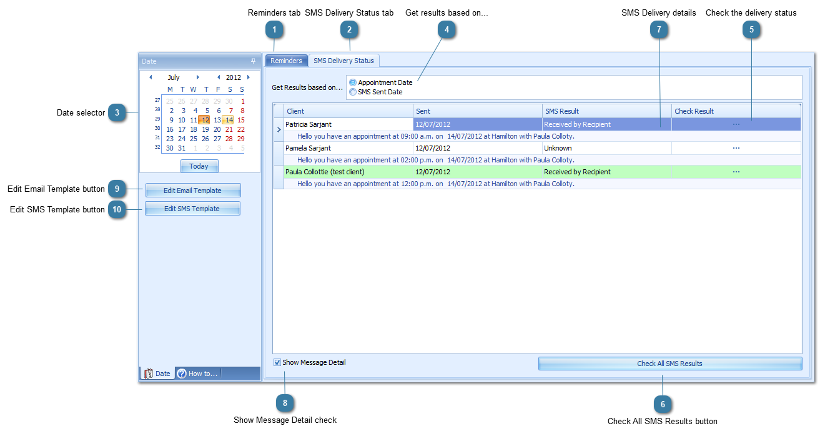Select the Paula Collottie (test client) cell

[x=348, y=172]
